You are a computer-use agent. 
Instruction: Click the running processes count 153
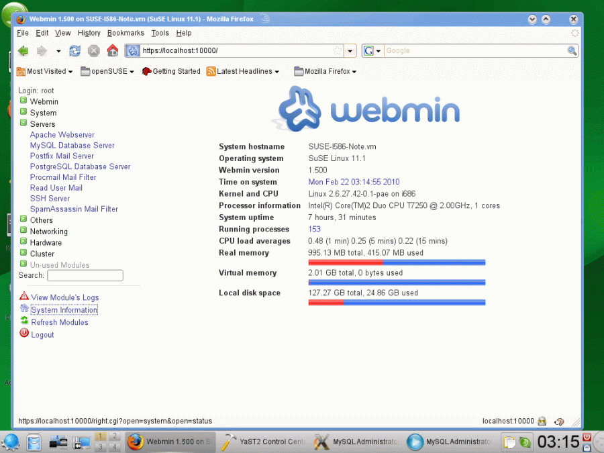(314, 229)
